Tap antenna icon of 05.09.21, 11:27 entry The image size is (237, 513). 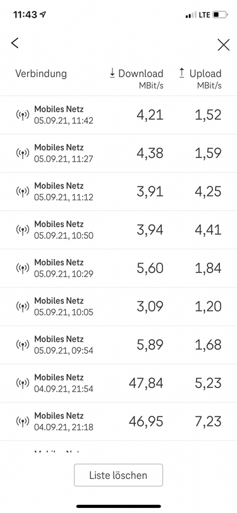[x=23, y=154]
